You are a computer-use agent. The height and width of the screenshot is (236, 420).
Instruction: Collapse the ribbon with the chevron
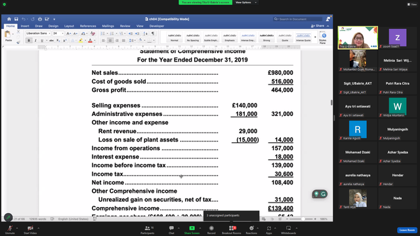point(328,26)
